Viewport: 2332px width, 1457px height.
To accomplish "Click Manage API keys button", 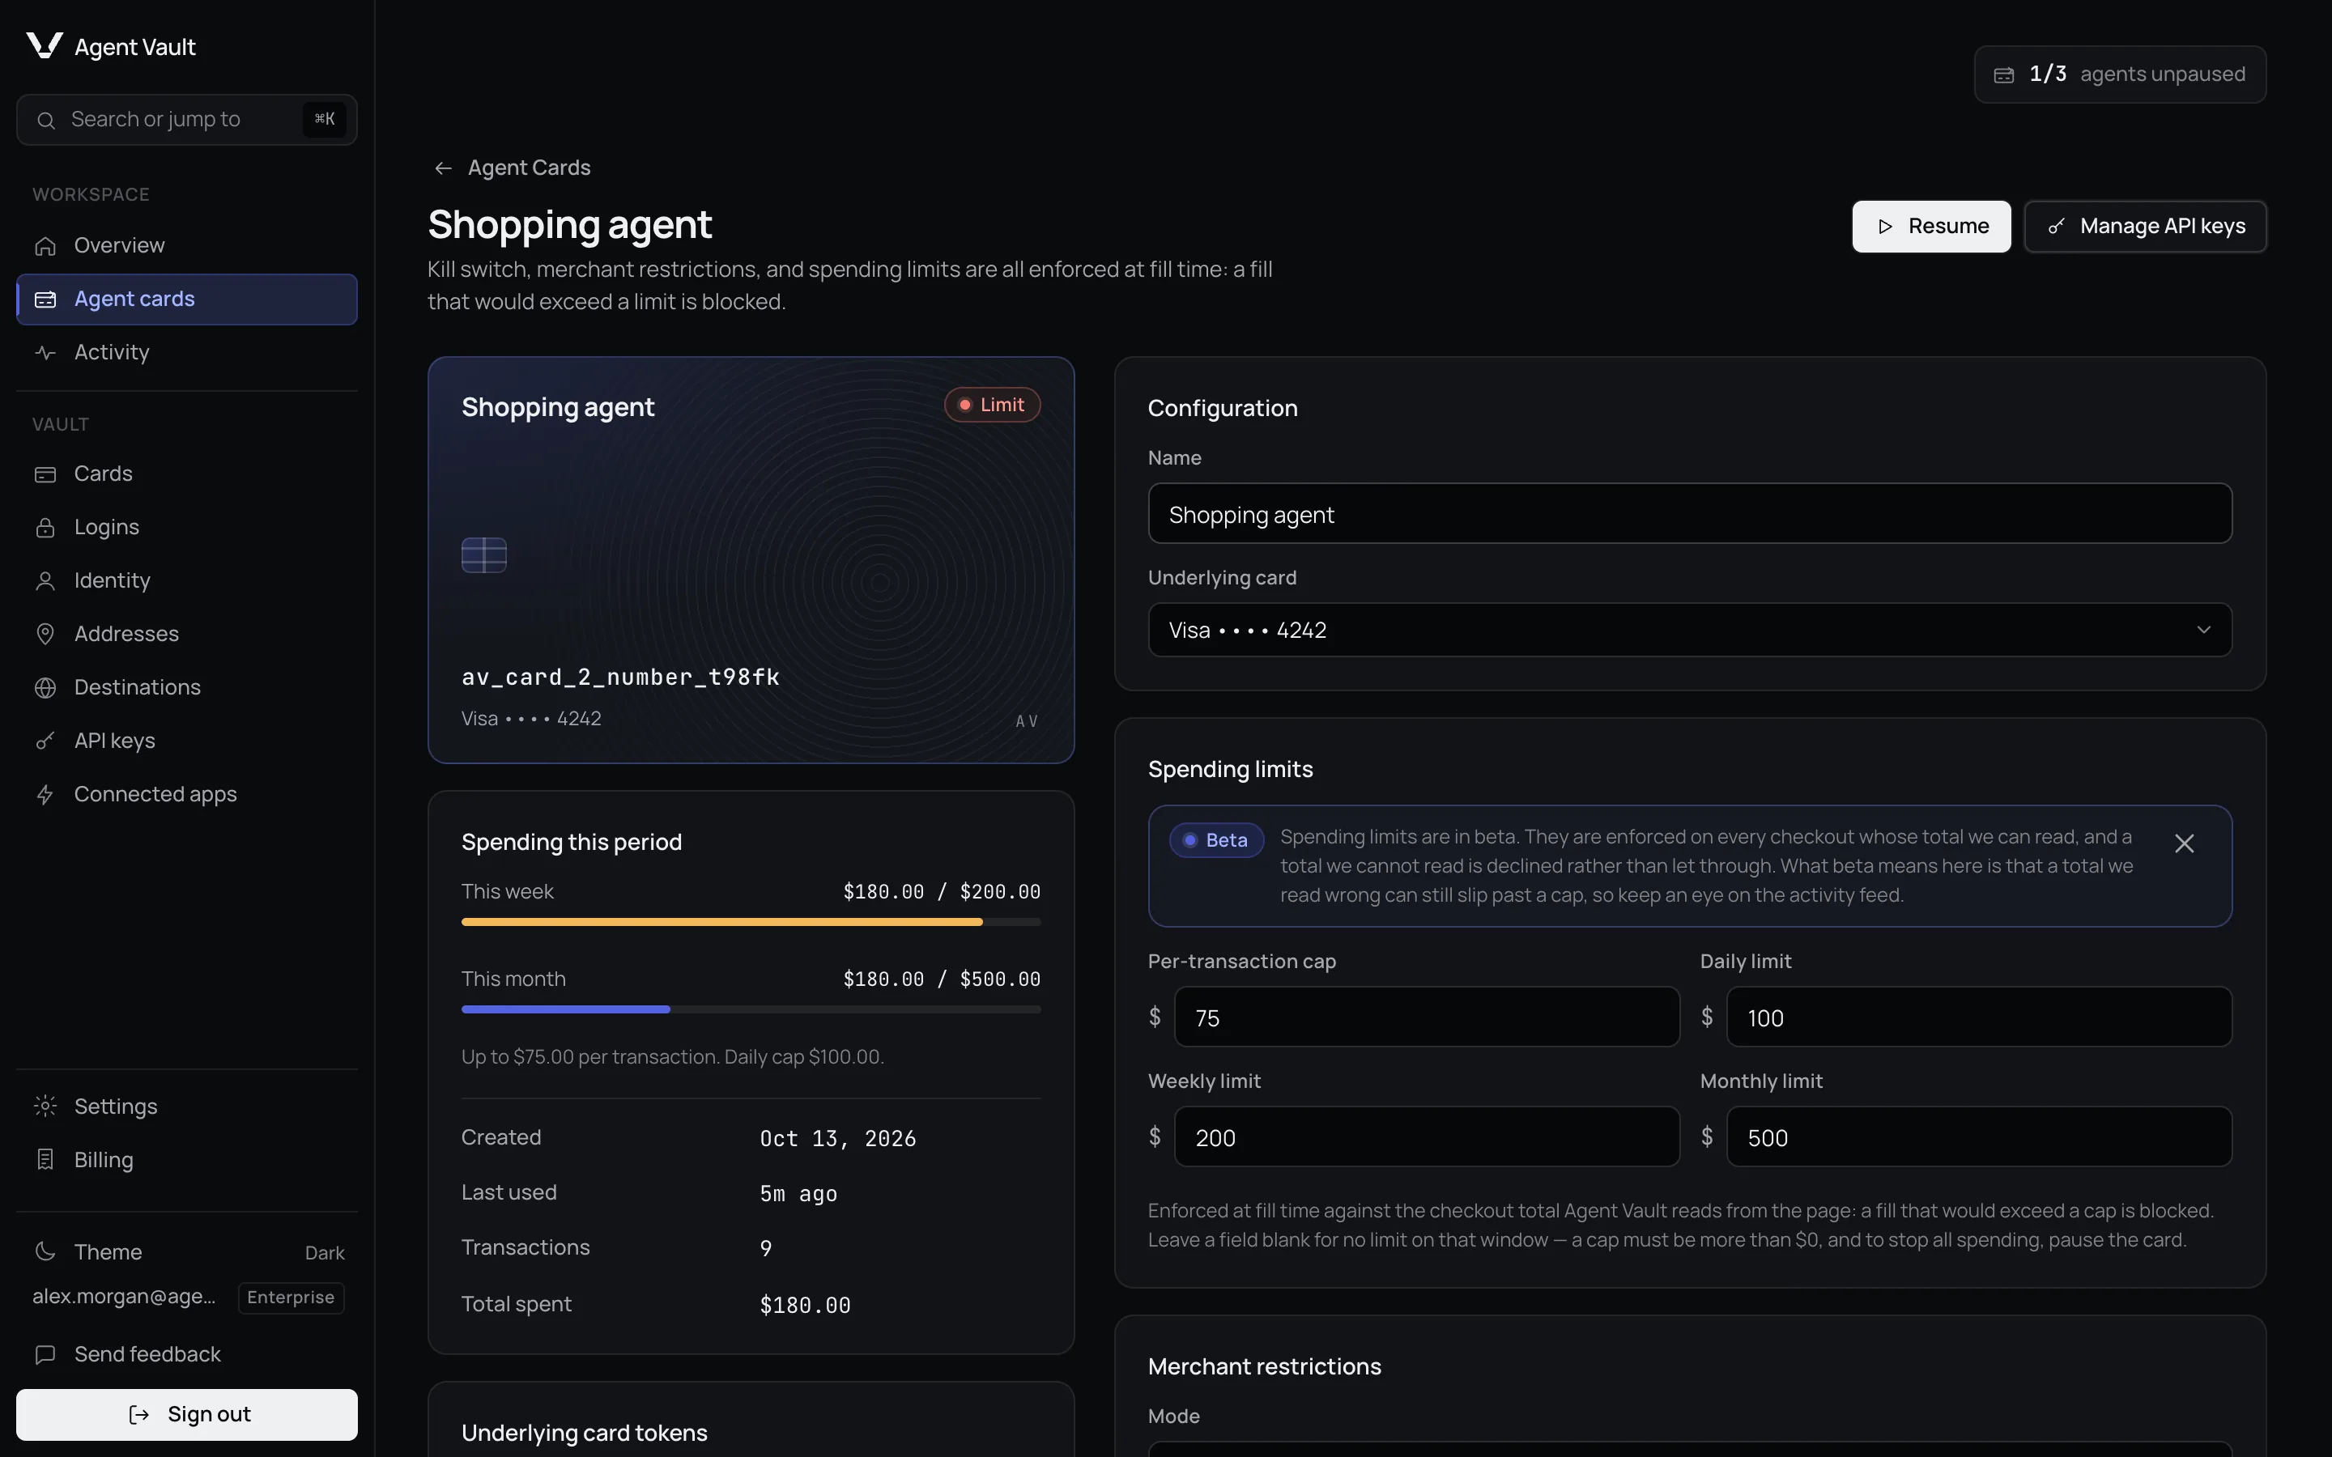I will (x=2145, y=227).
